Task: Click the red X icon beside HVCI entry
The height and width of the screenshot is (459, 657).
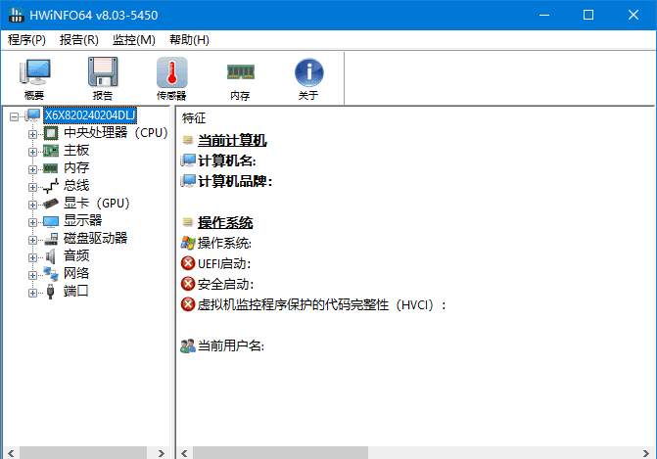Action: (188, 304)
